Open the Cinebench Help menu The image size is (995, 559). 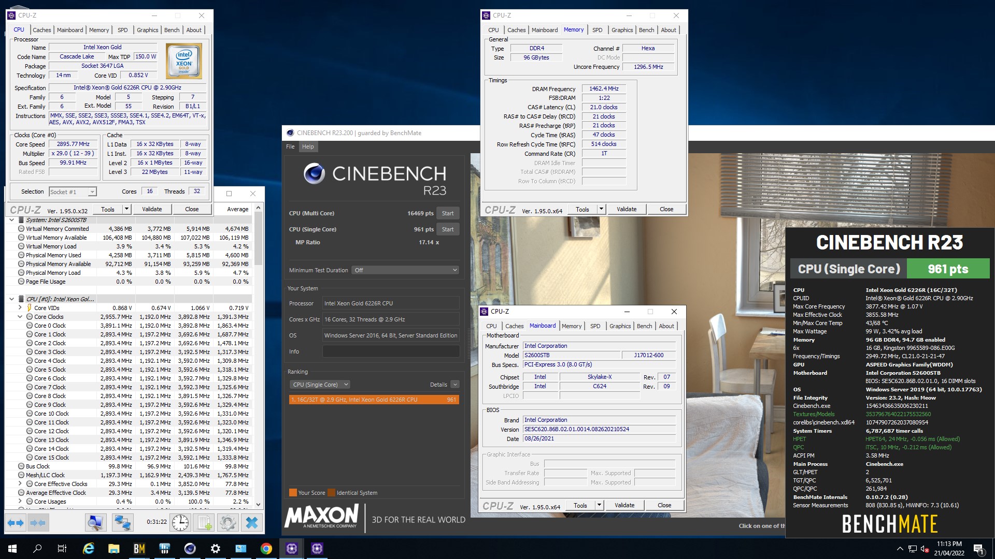pyautogui.click(x=308, y=146)
